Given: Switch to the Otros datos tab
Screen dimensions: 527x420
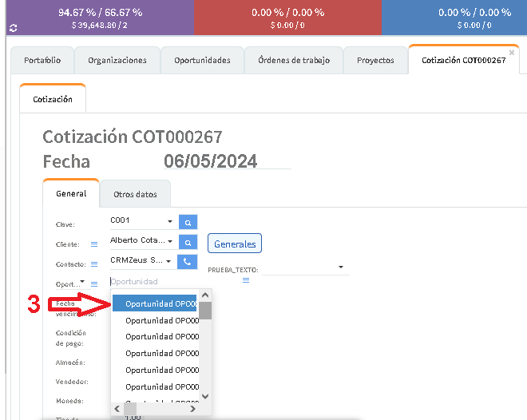Looking at the screenshot, I should tap(135, 194).
